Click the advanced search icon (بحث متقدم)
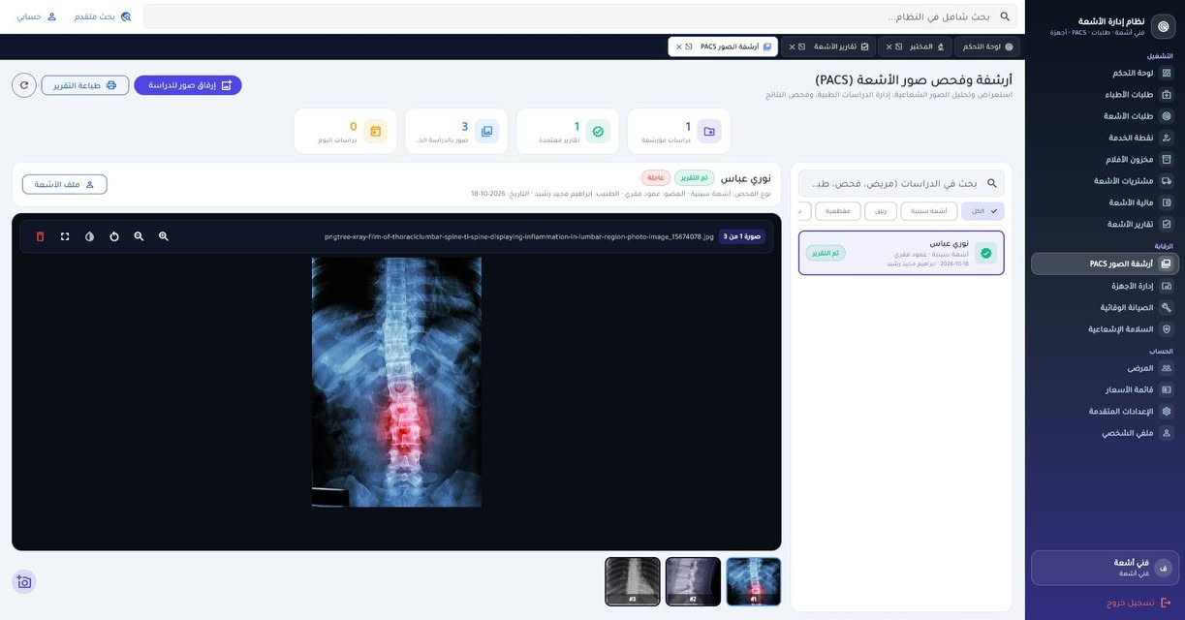Viewport: 1185px width, 620px height. (x=125, y=16)
